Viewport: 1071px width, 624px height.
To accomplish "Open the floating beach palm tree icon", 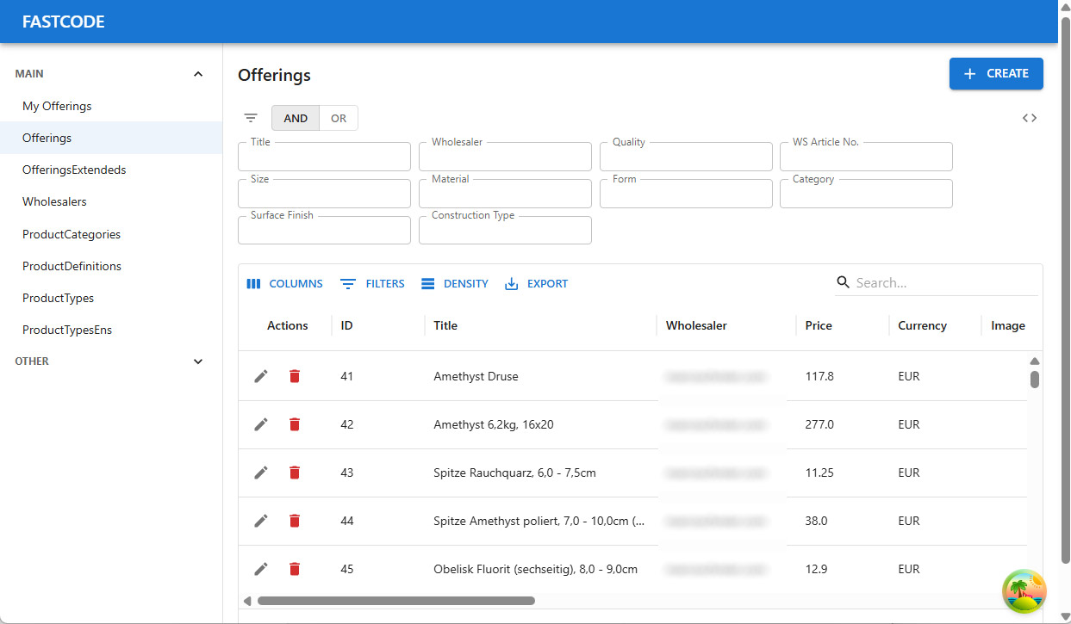I will pos(1024,591).
